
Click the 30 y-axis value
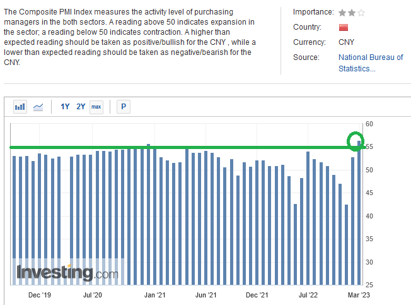(x=369, y=262)
